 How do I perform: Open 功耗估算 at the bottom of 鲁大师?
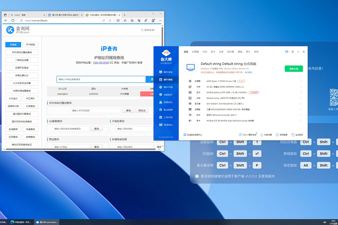click(266, 135)
